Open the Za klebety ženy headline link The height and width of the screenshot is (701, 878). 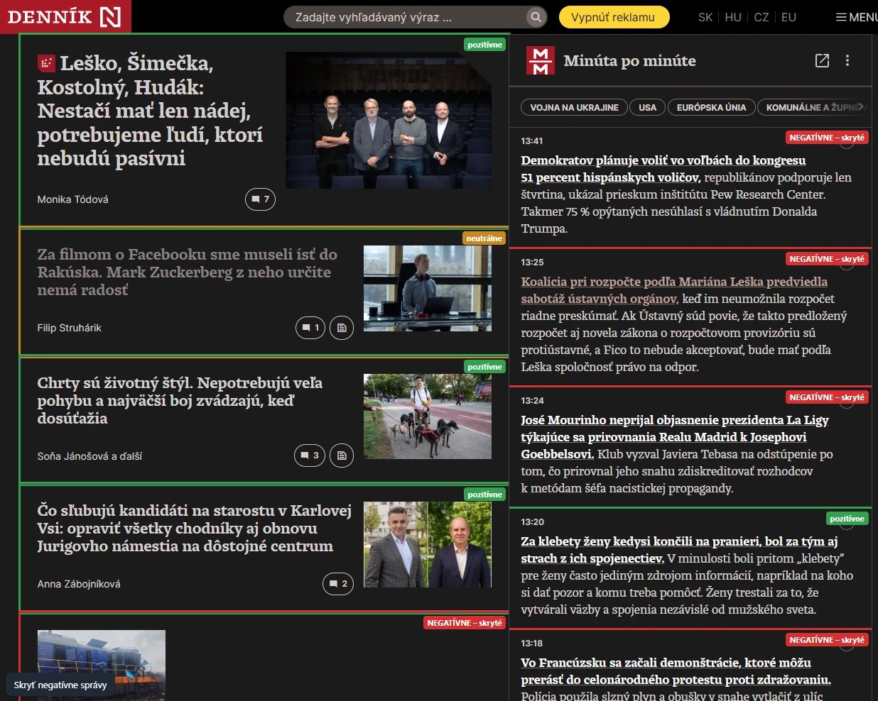pyautogui.click(x=679, y=550)
